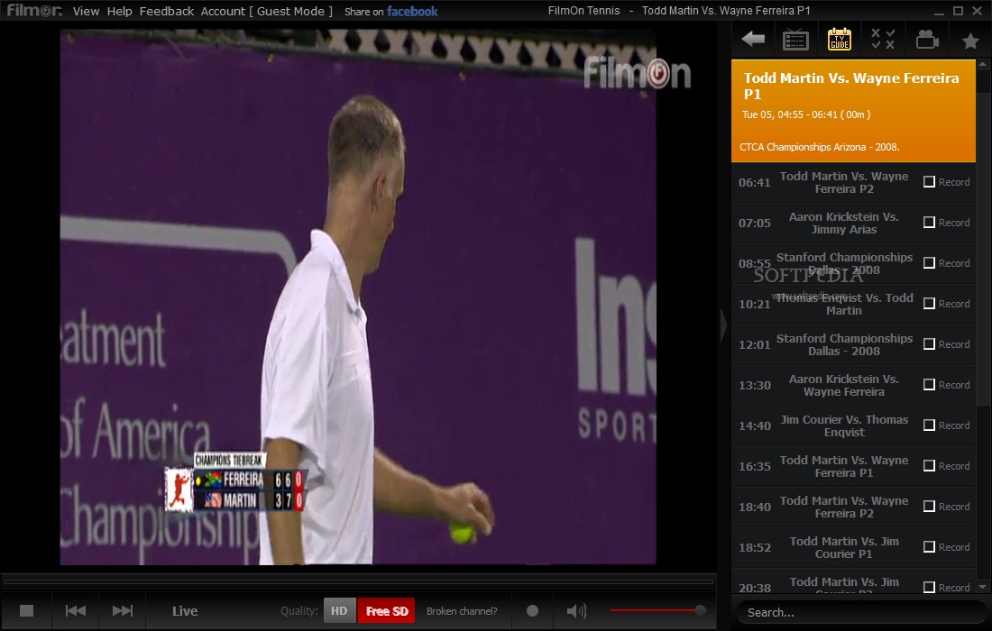
Task: Select current program Todd Martin Vs. Wayne Ferreira P1
Action: (x=853, y=111)
